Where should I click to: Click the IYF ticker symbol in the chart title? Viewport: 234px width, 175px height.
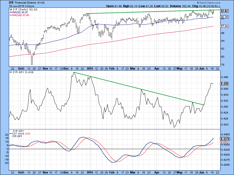coord(12,3)
